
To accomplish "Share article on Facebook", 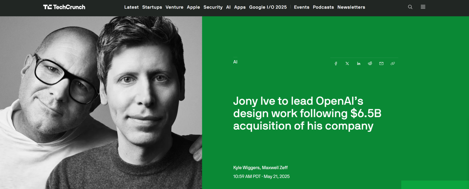I will (336, 63).
